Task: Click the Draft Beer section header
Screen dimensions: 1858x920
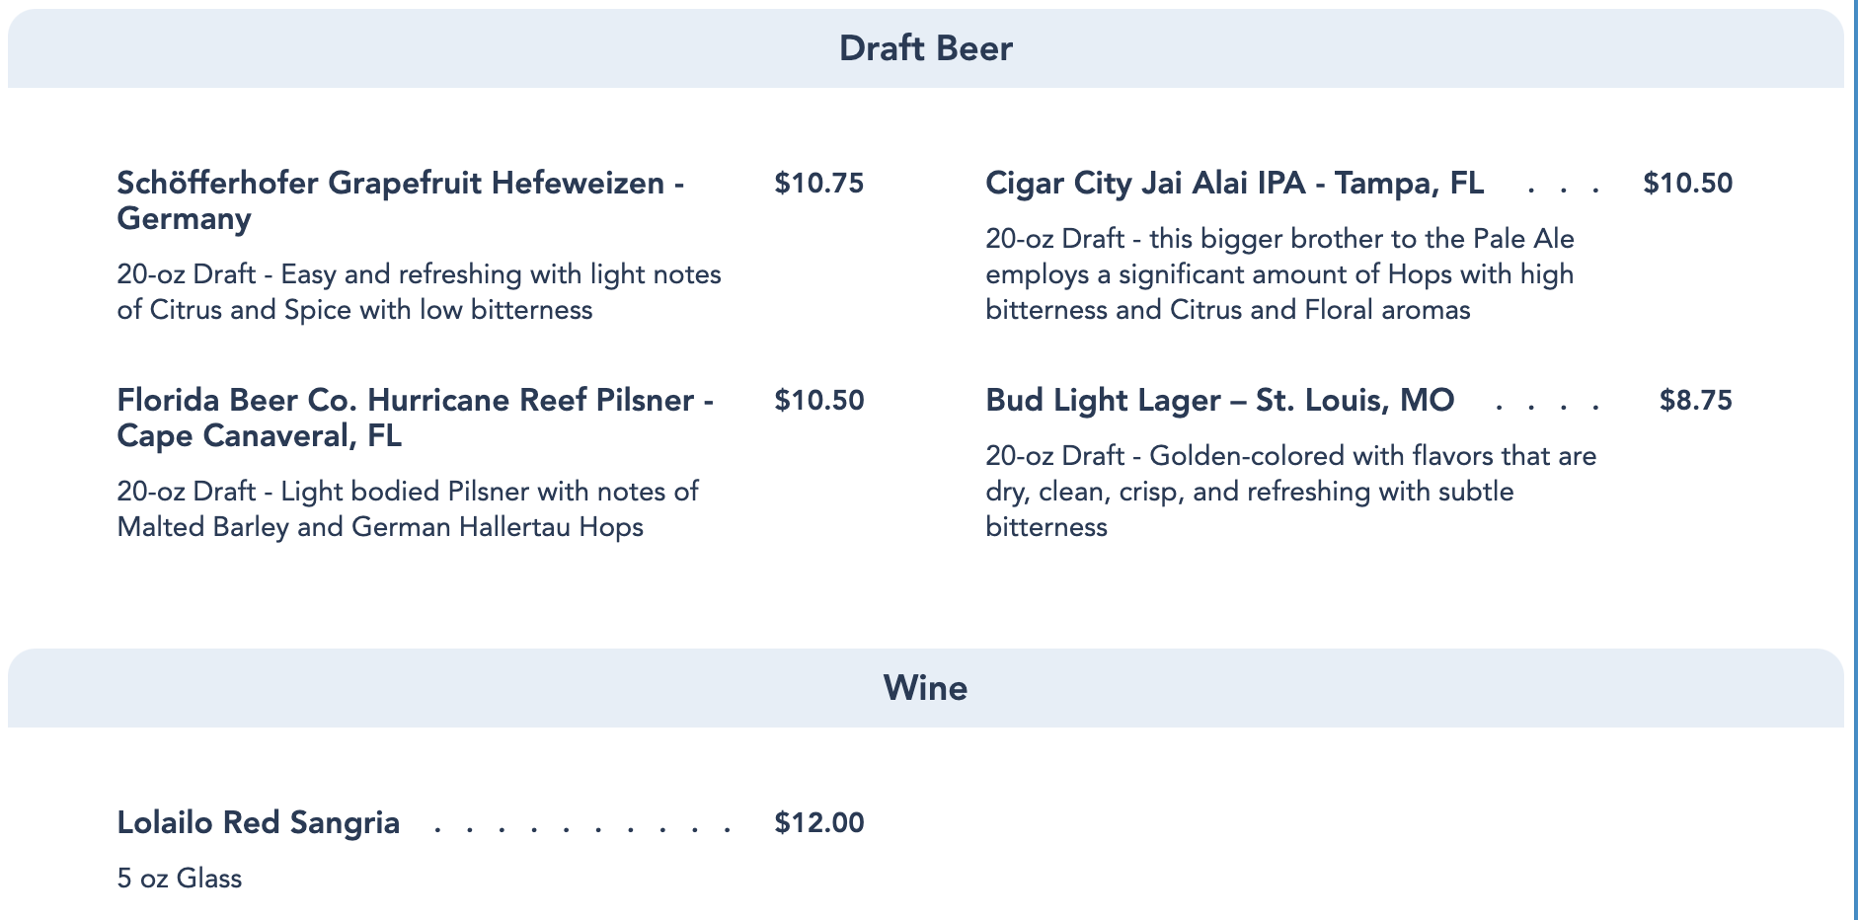Action: [x=925, y=48]
